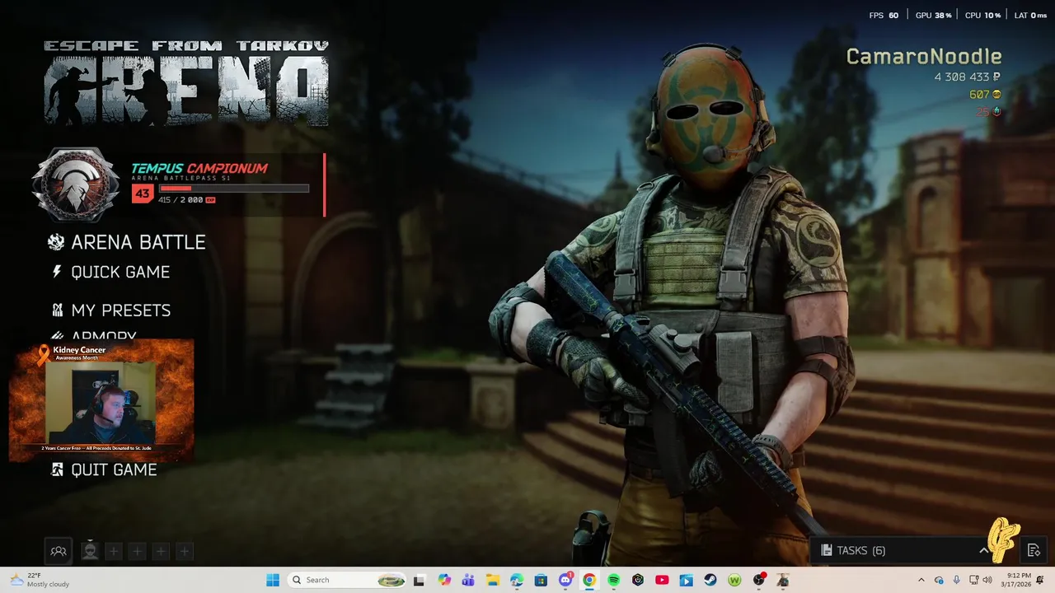Screen dimensions: 1055x593
Task: Open the notes icon beside tasks bar
Action: click(1034, 550)
